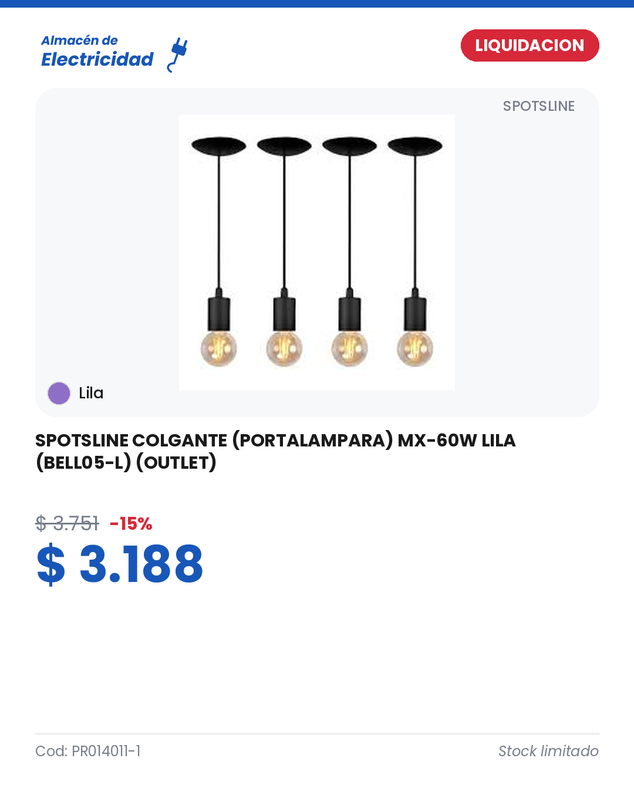
Task: Click the crossed-out price $ 3.751
Action: (x=67, y=523)
